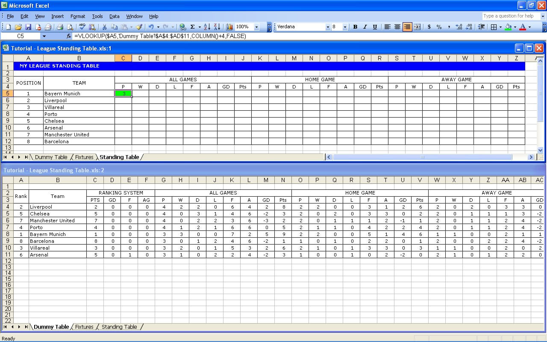Open the font size dropdown
Screen dimensions: 547x342
pos(345,27)
